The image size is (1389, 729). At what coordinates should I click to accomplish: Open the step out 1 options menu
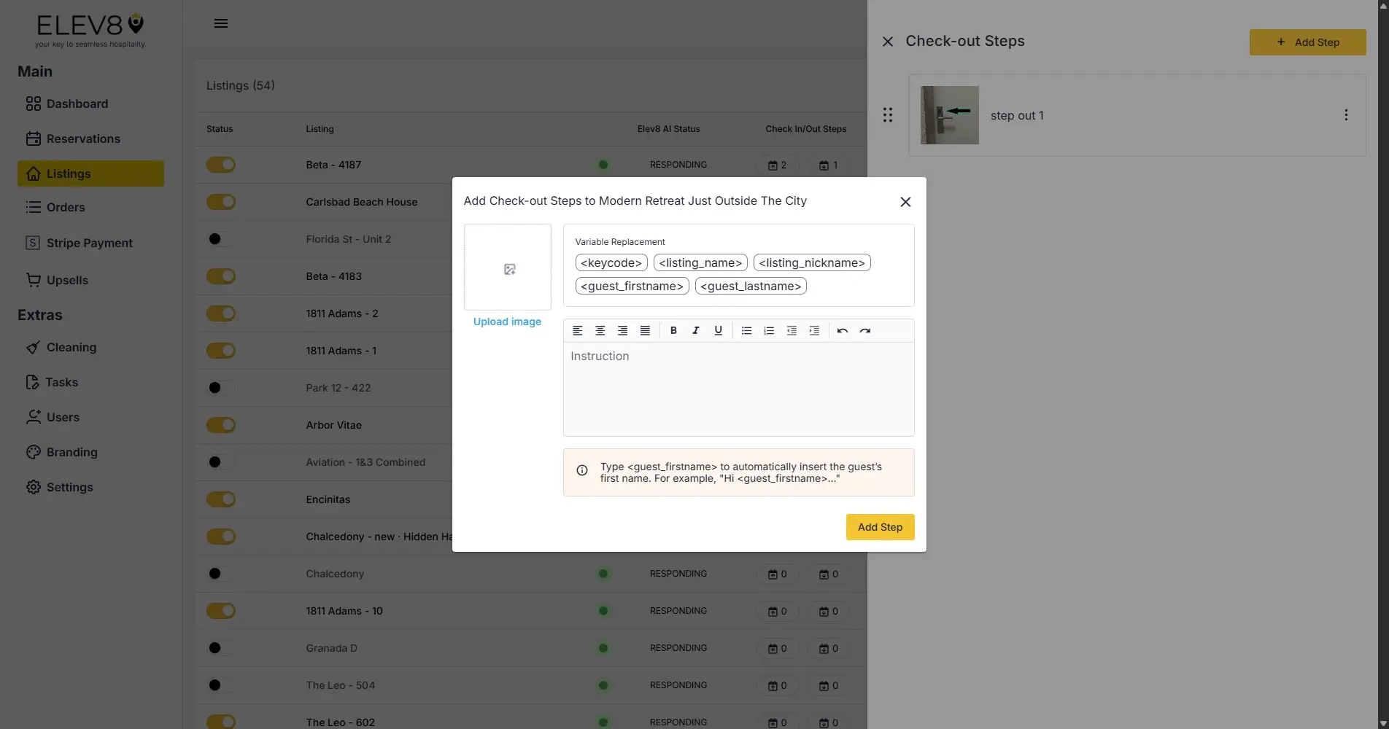click(1346, 114)
